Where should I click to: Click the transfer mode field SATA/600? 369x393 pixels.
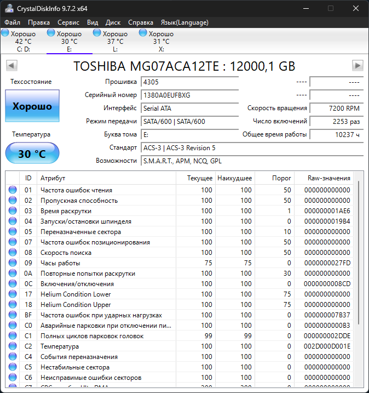(x=190, y=122)
